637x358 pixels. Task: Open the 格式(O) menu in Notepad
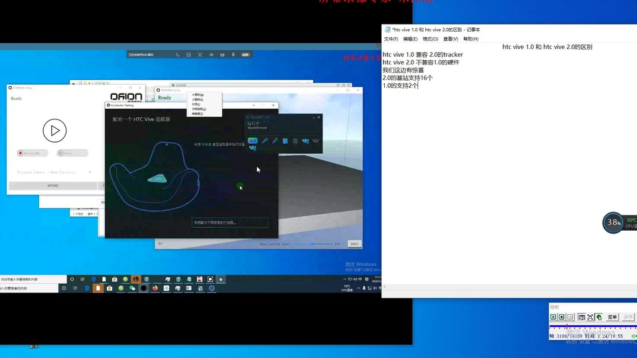pos(430,39)
